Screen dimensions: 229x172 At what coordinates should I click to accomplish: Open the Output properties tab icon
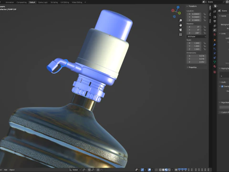[x=215, y=21]
